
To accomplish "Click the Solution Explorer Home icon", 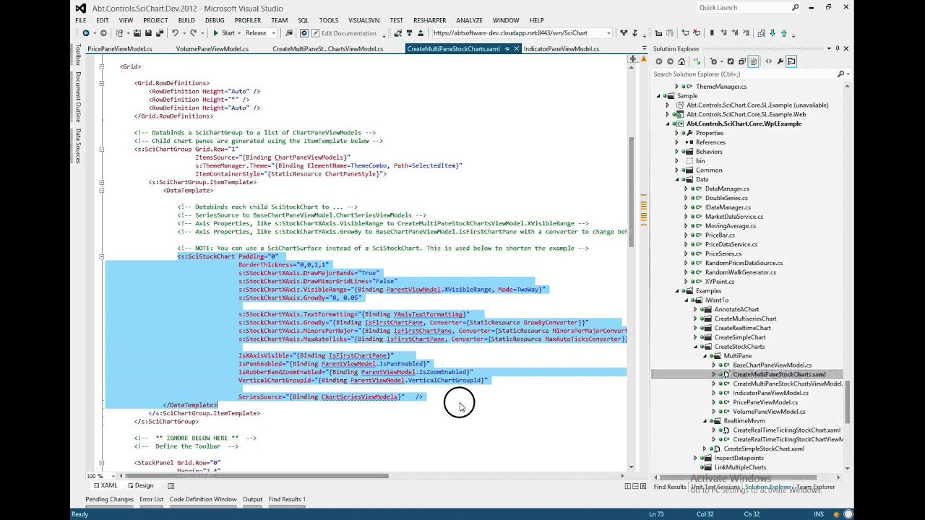I will coord(681,61).
